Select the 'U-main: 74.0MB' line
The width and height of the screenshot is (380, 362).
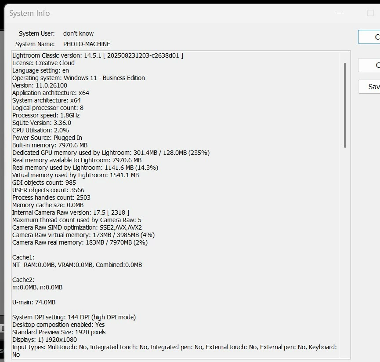click(x=34, y=302)
